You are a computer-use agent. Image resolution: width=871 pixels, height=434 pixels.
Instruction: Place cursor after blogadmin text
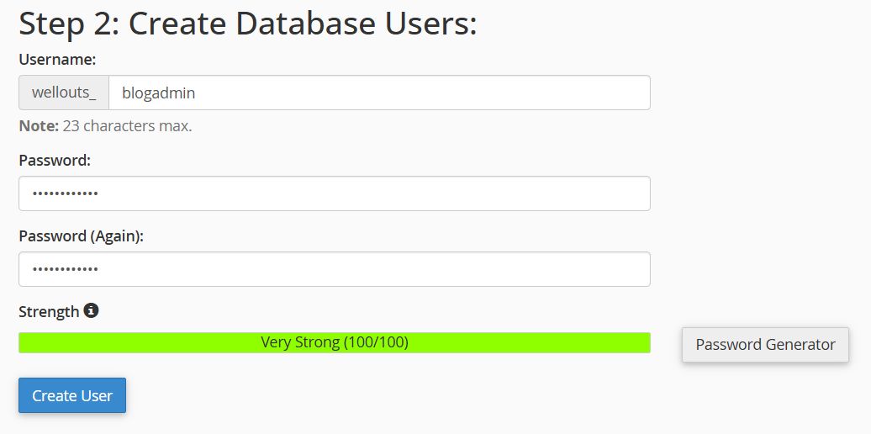[197, 93]
